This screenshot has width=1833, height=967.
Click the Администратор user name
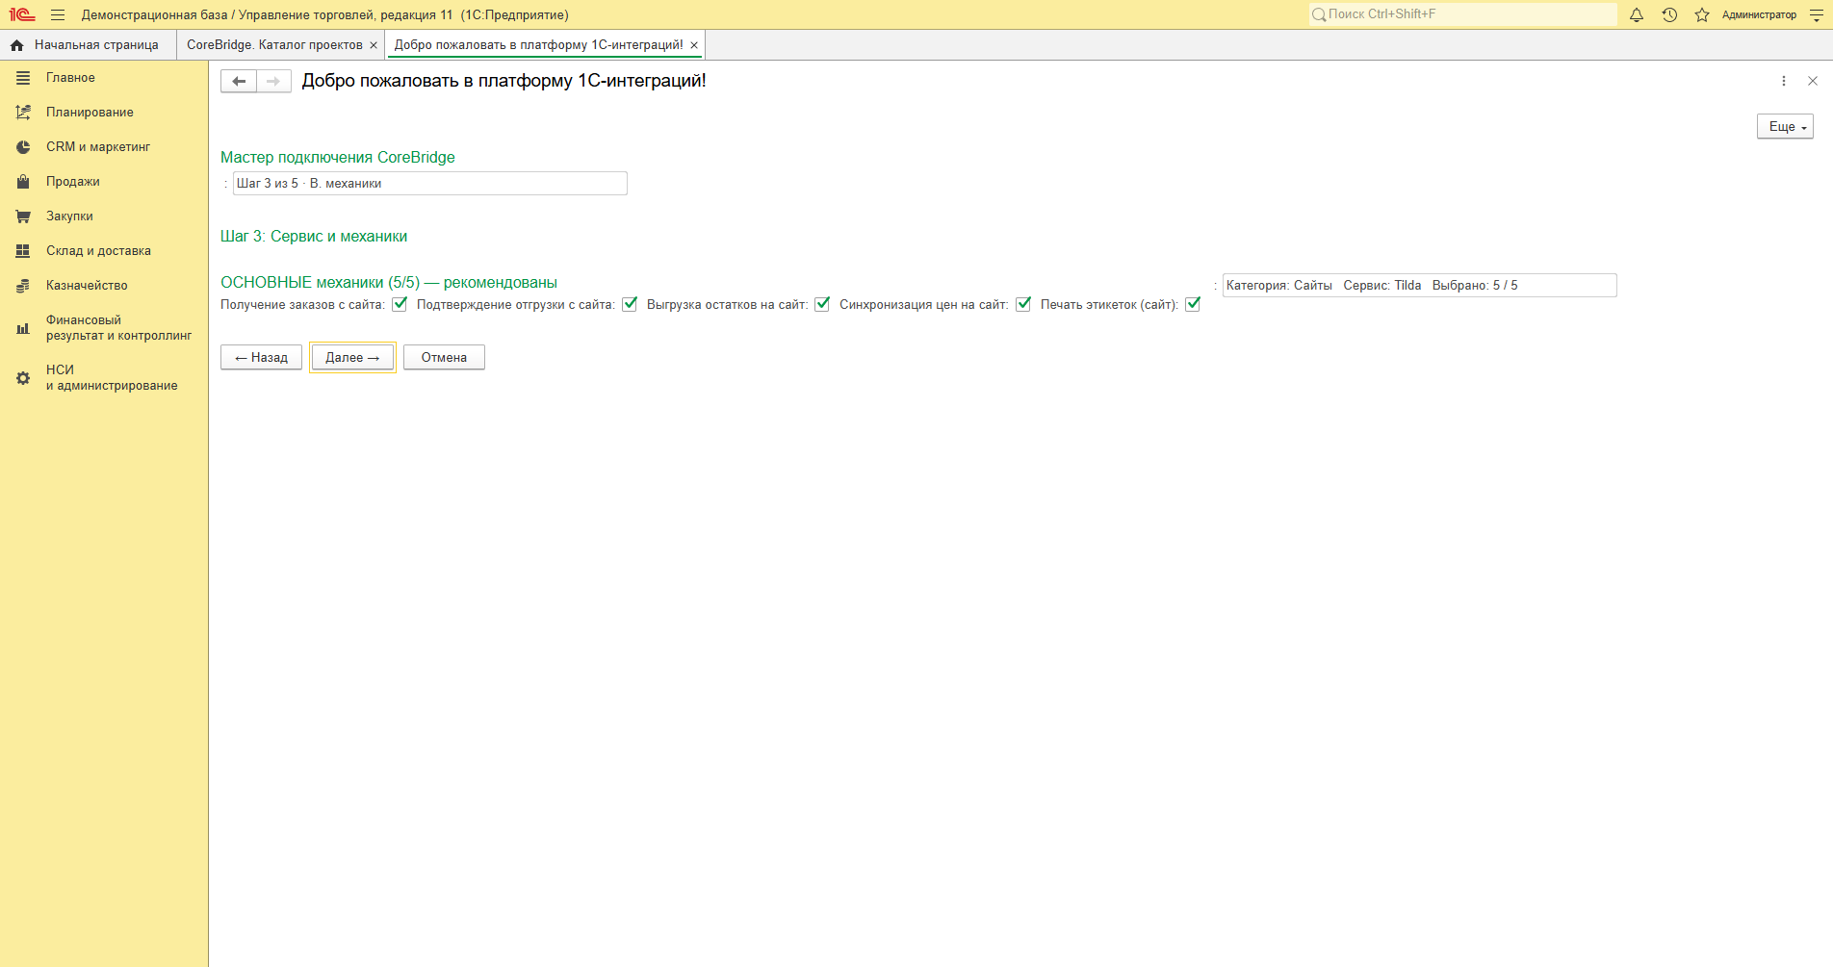coord(1759,14)
